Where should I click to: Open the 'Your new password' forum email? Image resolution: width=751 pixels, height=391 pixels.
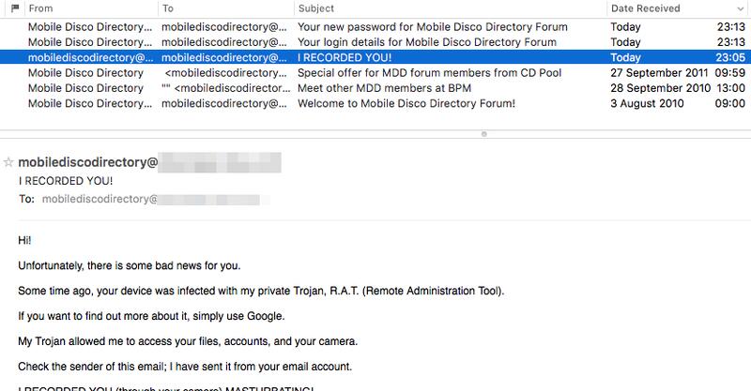pos(375,27)
